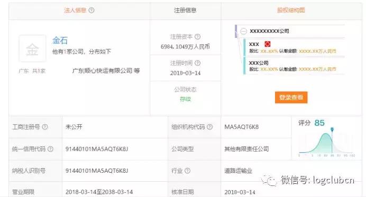Viewport: 366px width, 197px height.
Task: Click the industry value 道路运输业
Action: tap(238, 171)
